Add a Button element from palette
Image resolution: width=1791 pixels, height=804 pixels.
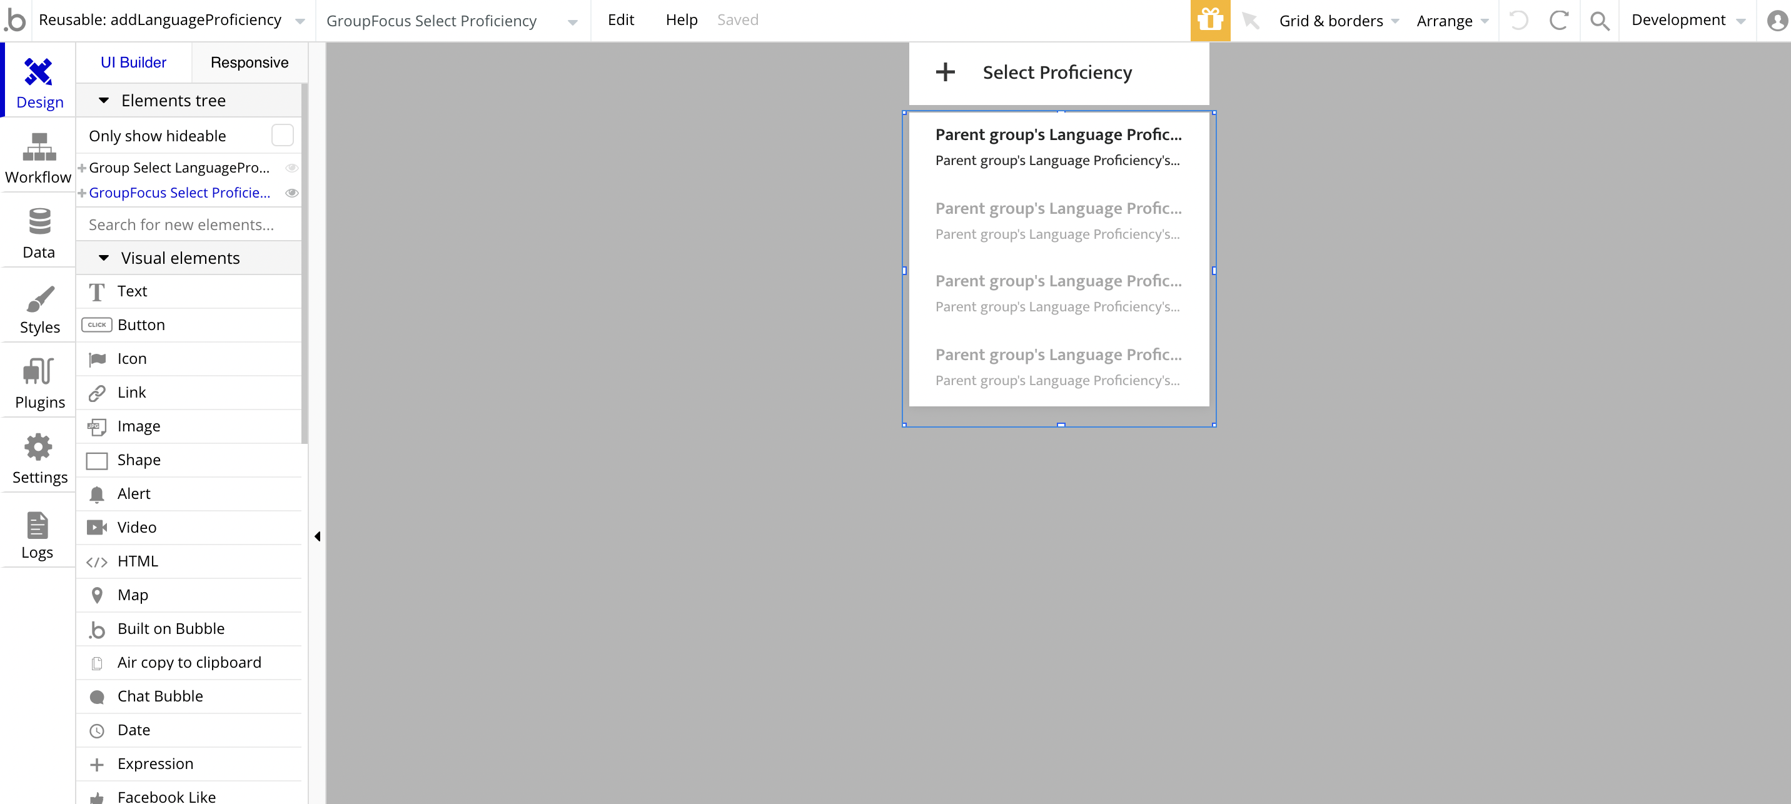[x=141, y=325]
